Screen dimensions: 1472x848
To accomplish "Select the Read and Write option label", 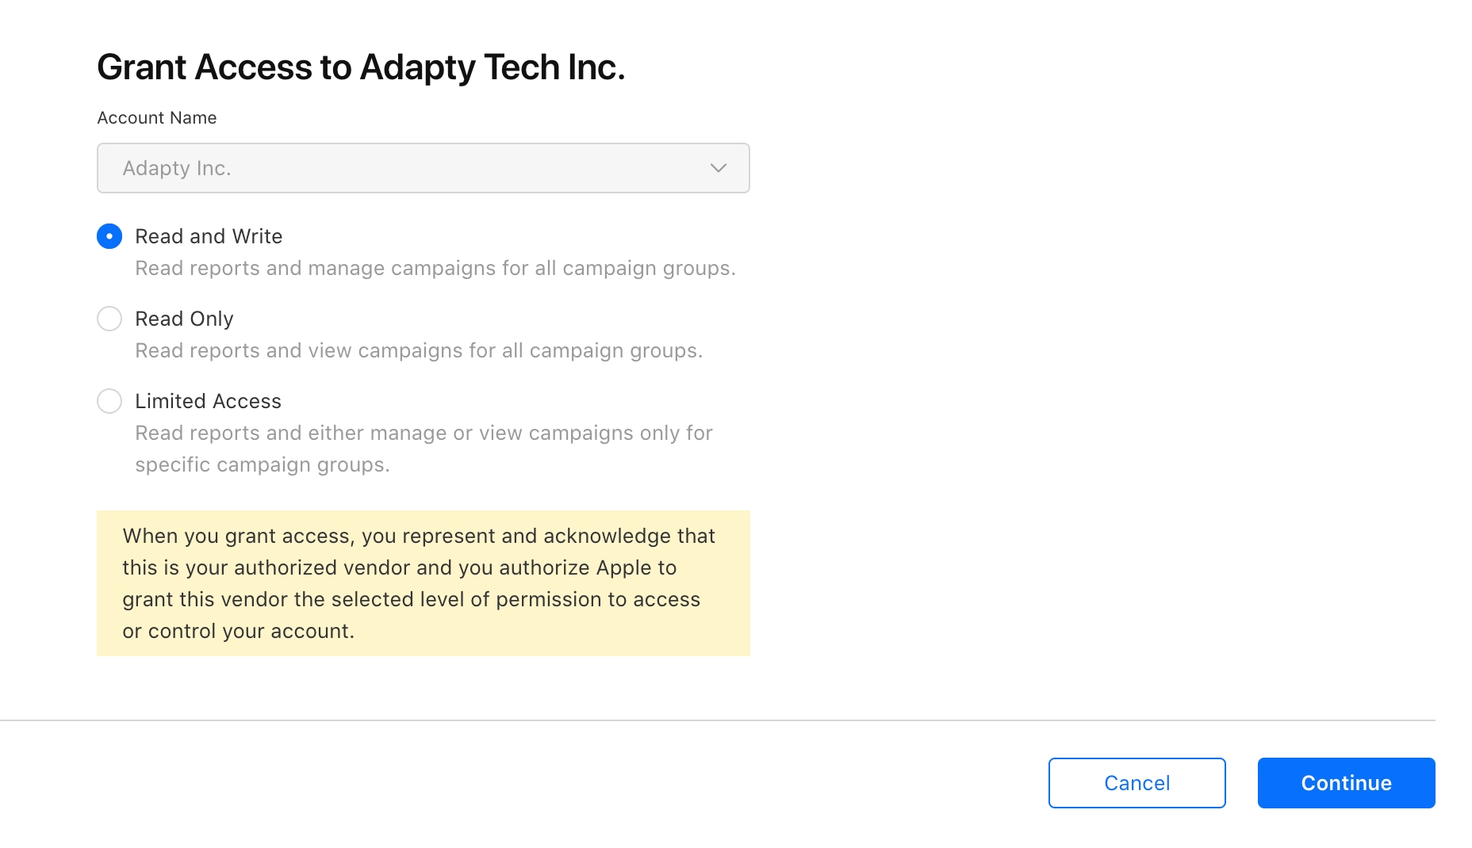I will (209, 235).
